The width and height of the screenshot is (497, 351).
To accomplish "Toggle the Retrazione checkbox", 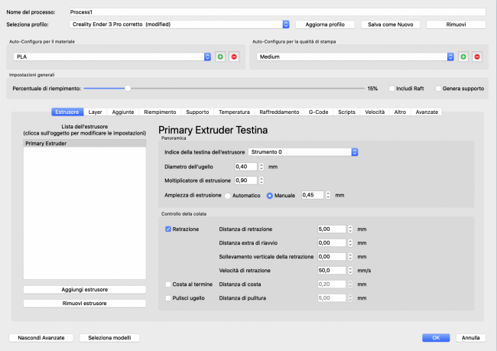I will (x=169, y=229).
